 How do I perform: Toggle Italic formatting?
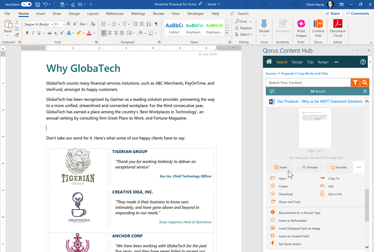coord(33,33)
